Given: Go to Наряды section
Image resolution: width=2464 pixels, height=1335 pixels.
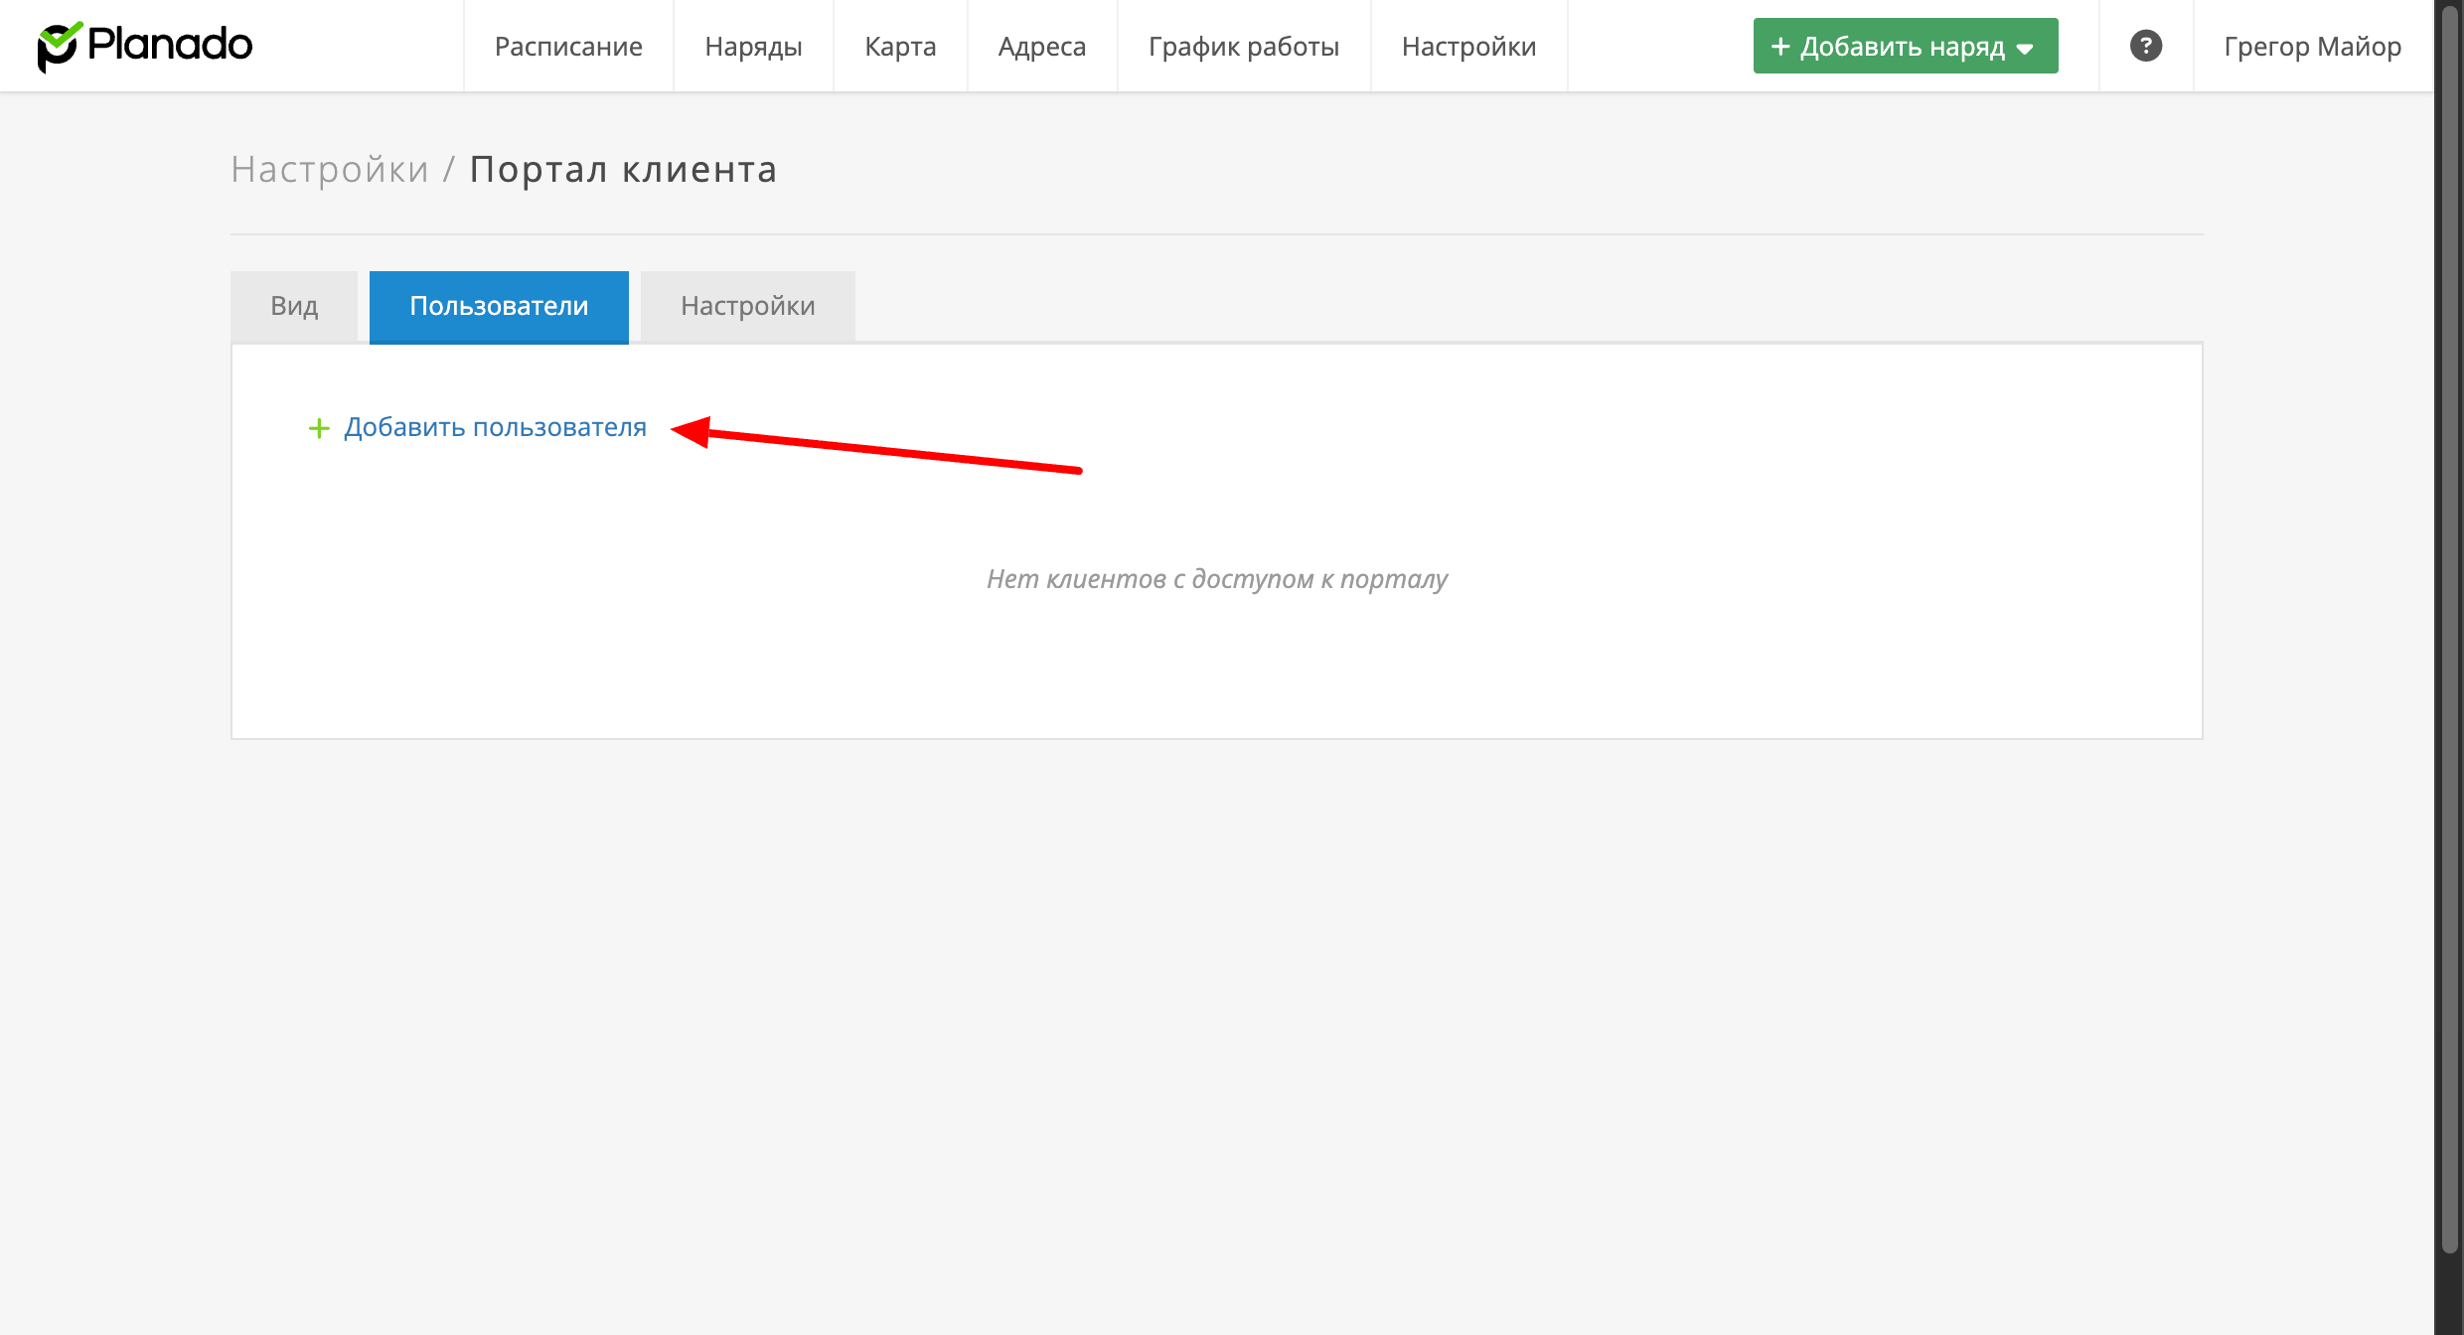Looking at the screenshot, I should [x=753, y=47].
